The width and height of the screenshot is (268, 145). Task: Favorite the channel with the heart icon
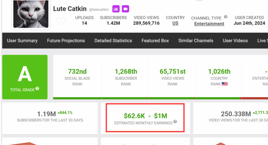coord(61,21)
